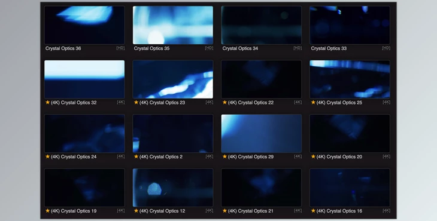Click the HD badge on Crystal Optics 35
437x221 pixels.
210,48
